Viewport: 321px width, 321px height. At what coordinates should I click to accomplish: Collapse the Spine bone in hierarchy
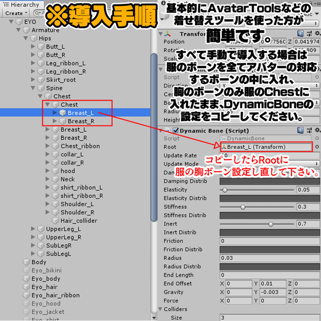[x=33, y=88]
